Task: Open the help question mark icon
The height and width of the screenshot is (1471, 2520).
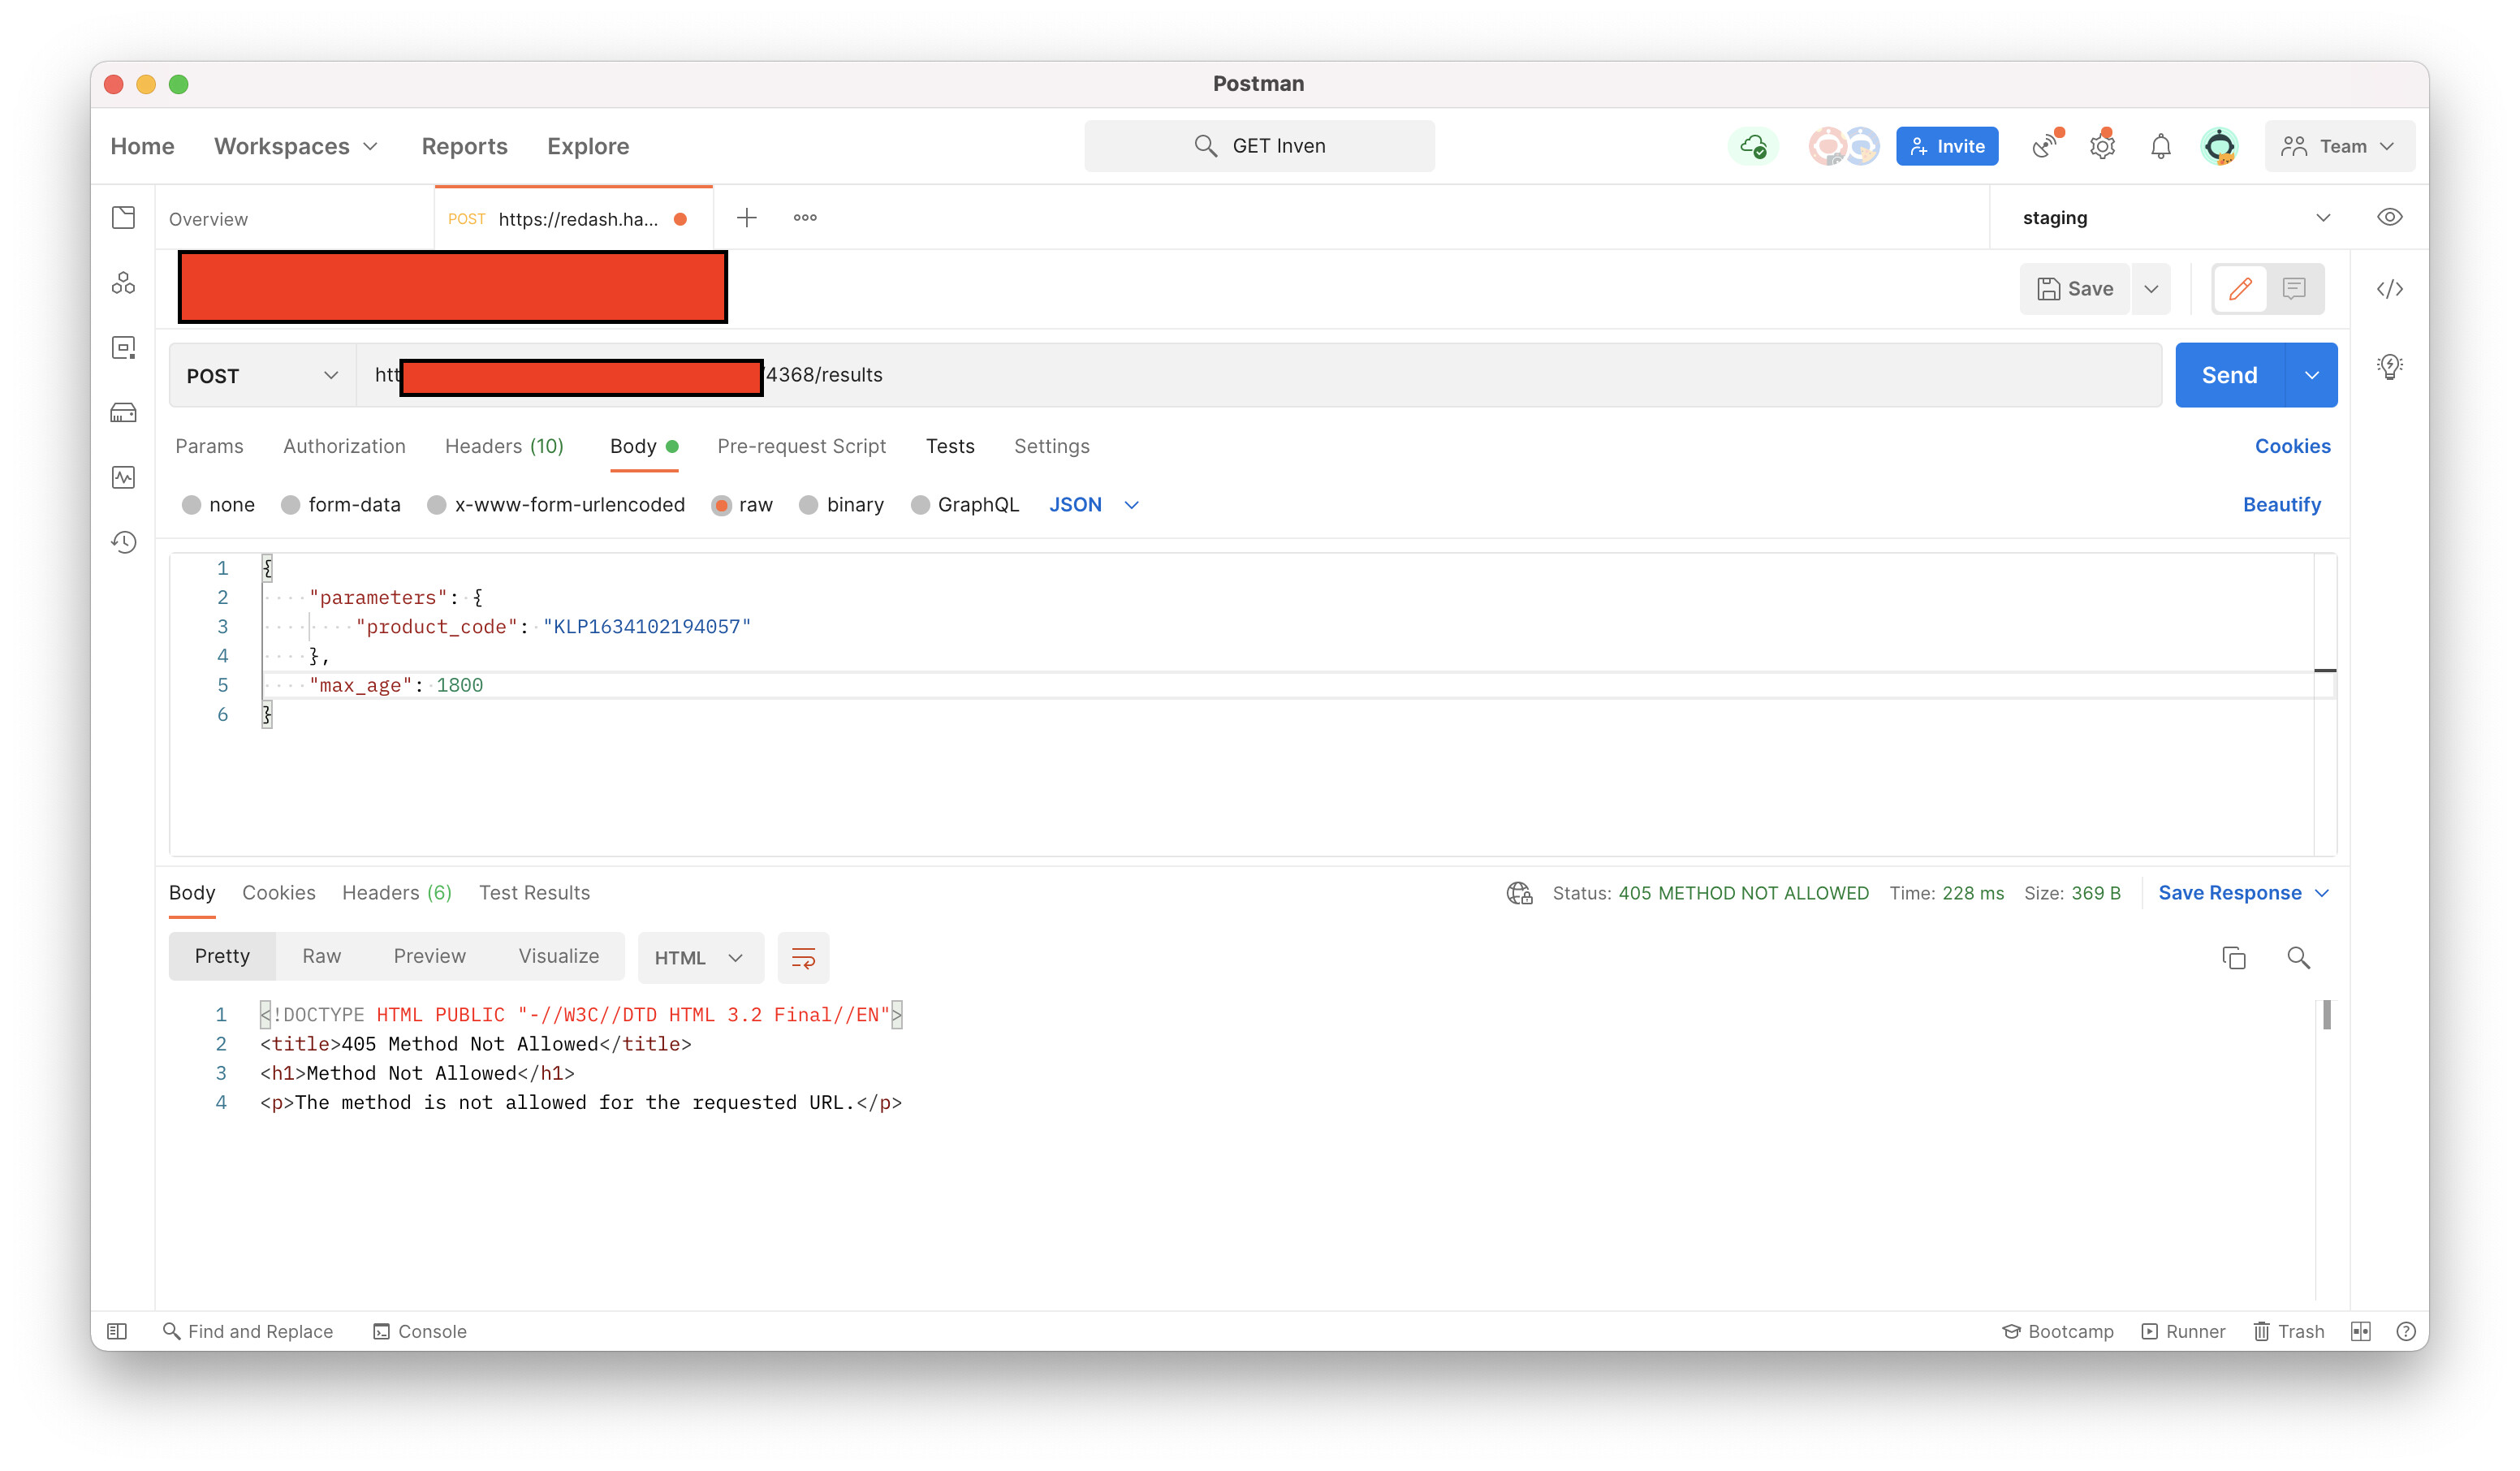Action: (2406, 1331)
